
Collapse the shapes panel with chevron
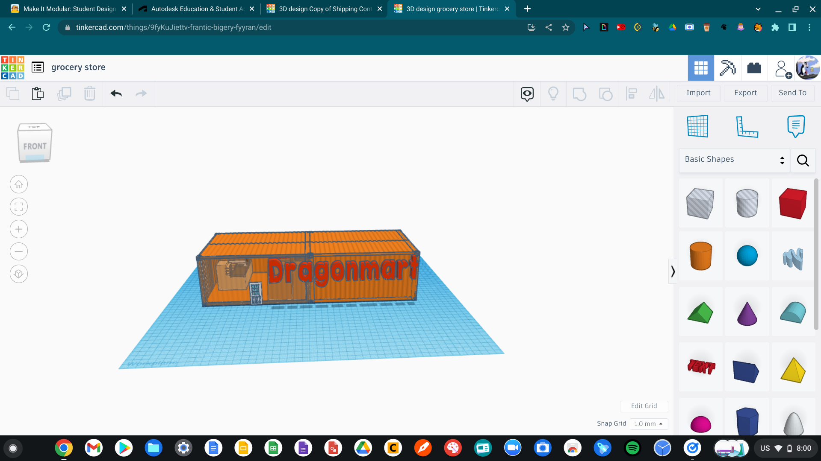click(673, 271)
